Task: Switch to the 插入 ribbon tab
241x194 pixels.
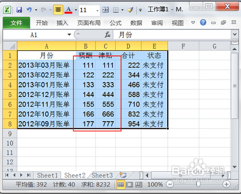Action: [x=62, y=23]
